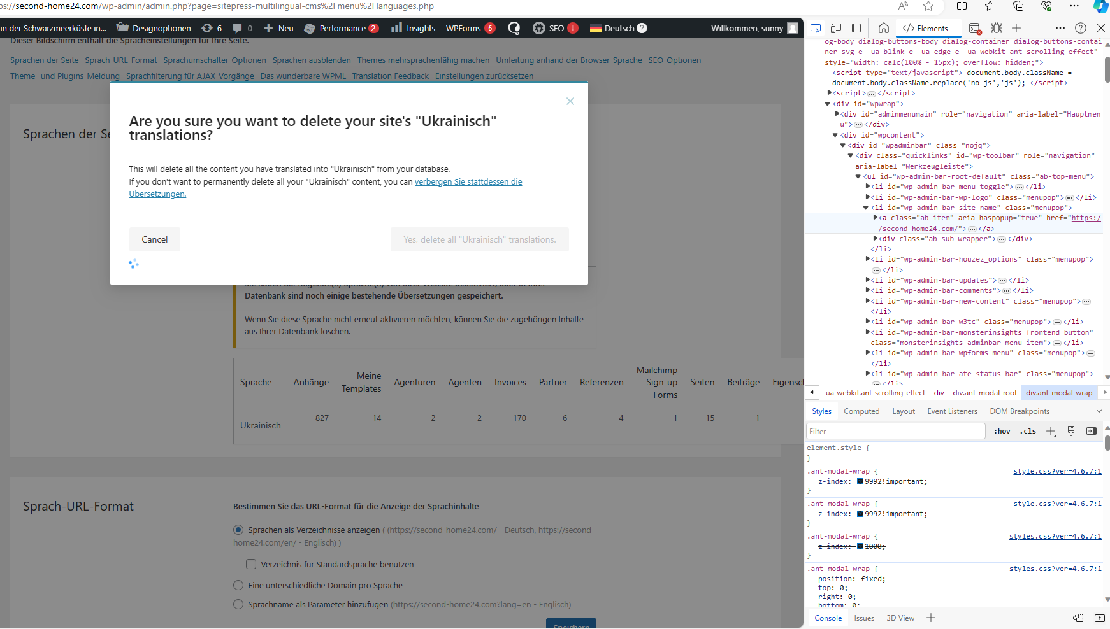Open the z-index swatch for value 1000

tap(860, 546)
